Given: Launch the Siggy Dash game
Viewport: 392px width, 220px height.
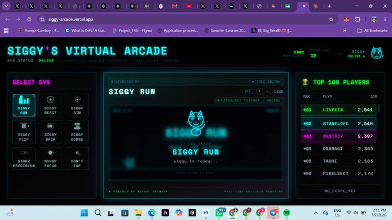Looking at the screenshot, I should tap(50, 132).
